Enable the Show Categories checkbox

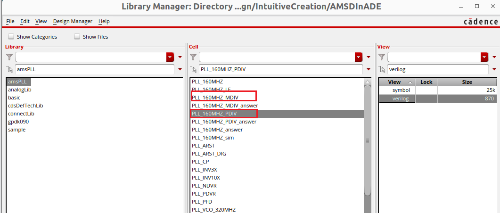pyautogui.click(x=11, y=37)
